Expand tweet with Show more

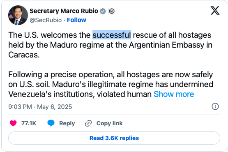[x=174, y=94]
